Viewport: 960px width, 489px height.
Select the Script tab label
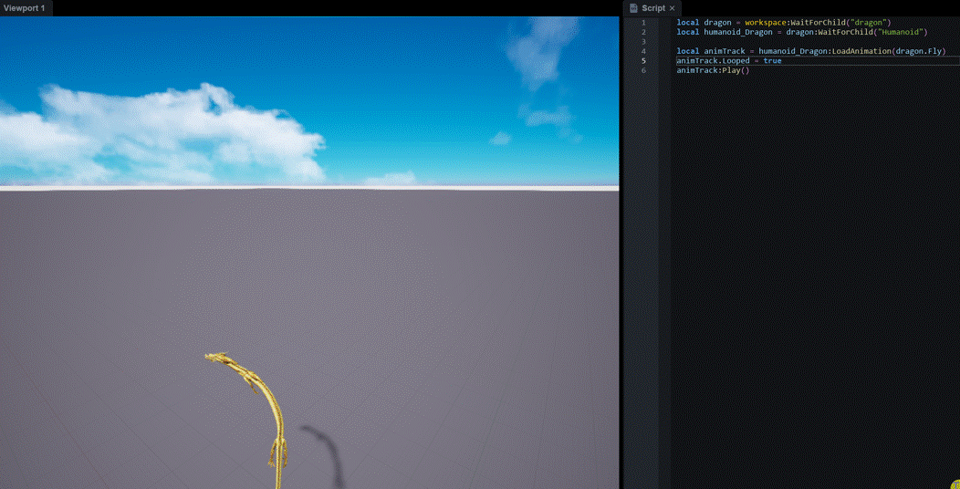pos(653,8)
